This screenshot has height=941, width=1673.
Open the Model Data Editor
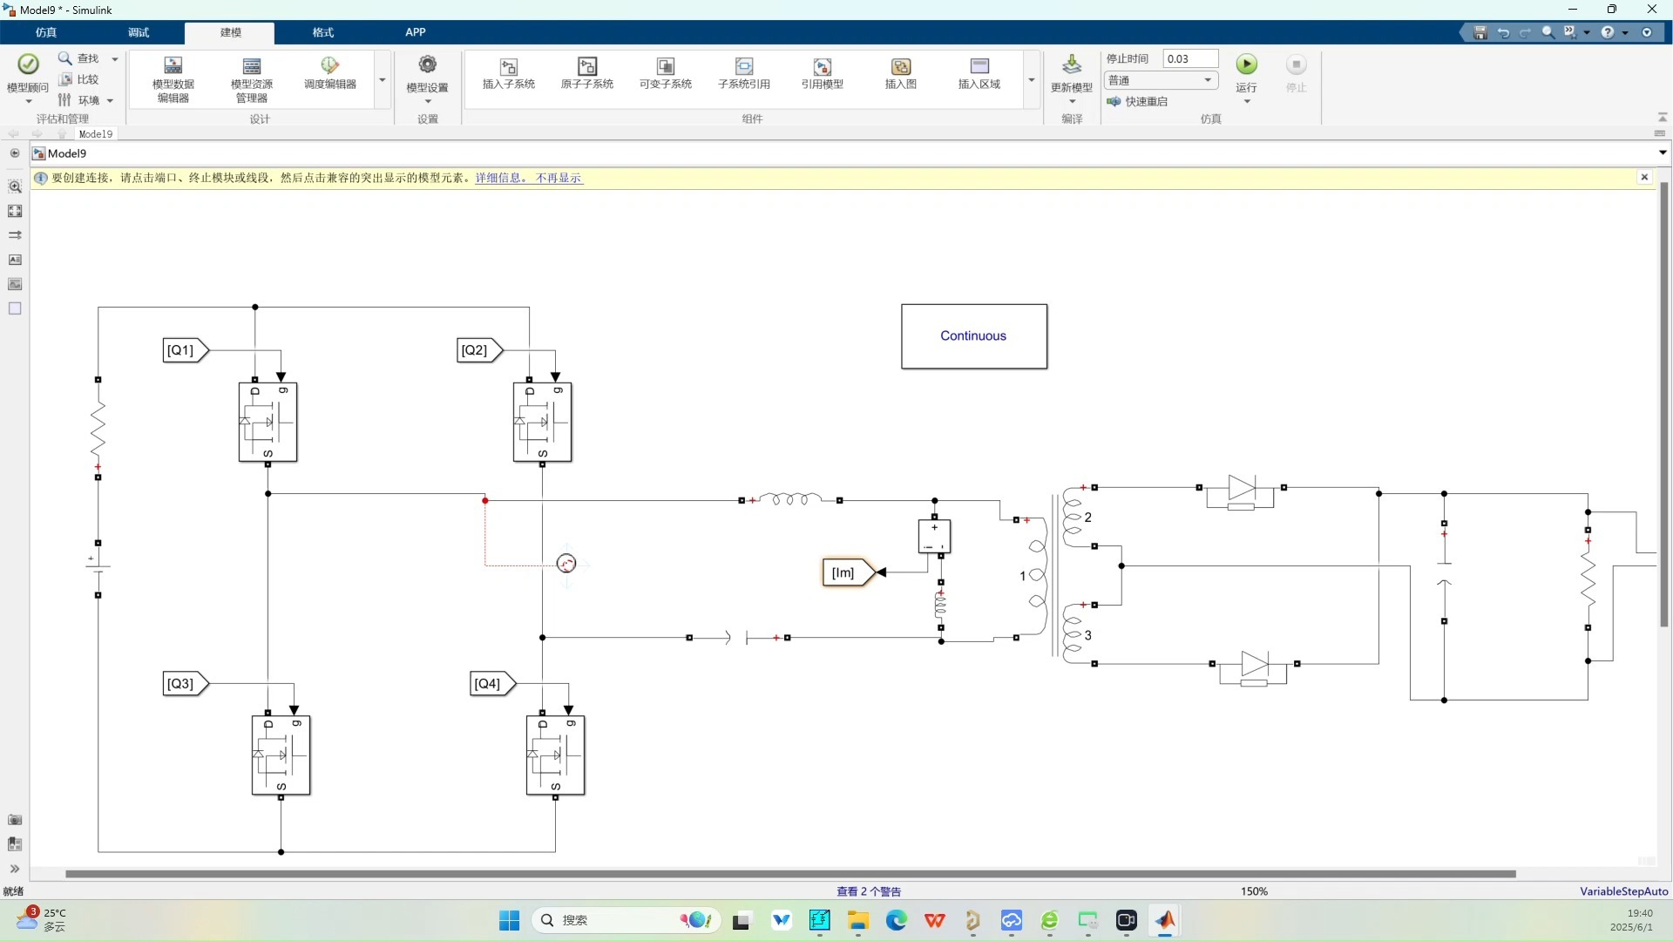click(173, 67)
